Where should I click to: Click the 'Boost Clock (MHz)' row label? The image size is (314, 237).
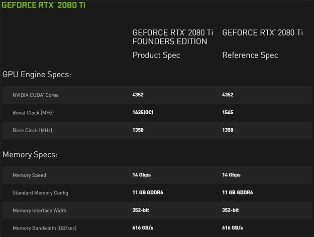point(33,113)
